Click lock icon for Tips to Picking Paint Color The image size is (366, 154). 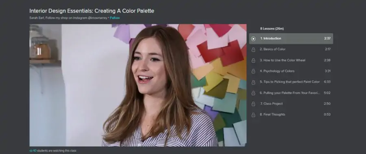253,82
